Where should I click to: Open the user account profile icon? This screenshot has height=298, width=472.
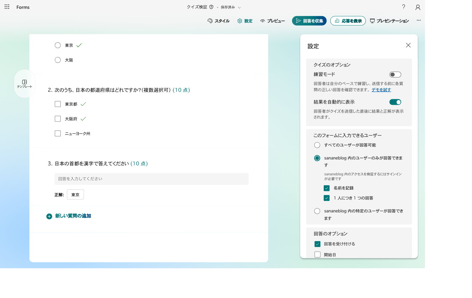coord(418,7)
